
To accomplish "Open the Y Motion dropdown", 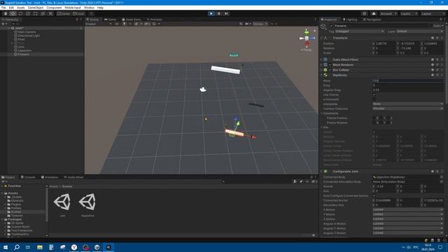I will coord(407,214).
